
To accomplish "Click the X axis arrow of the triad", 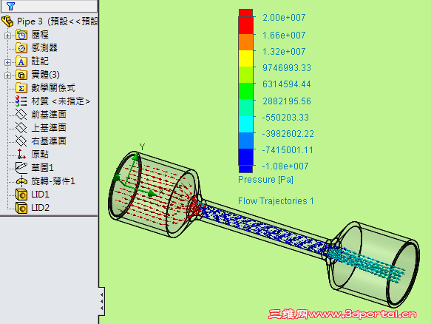I will [x=152, y=194].
